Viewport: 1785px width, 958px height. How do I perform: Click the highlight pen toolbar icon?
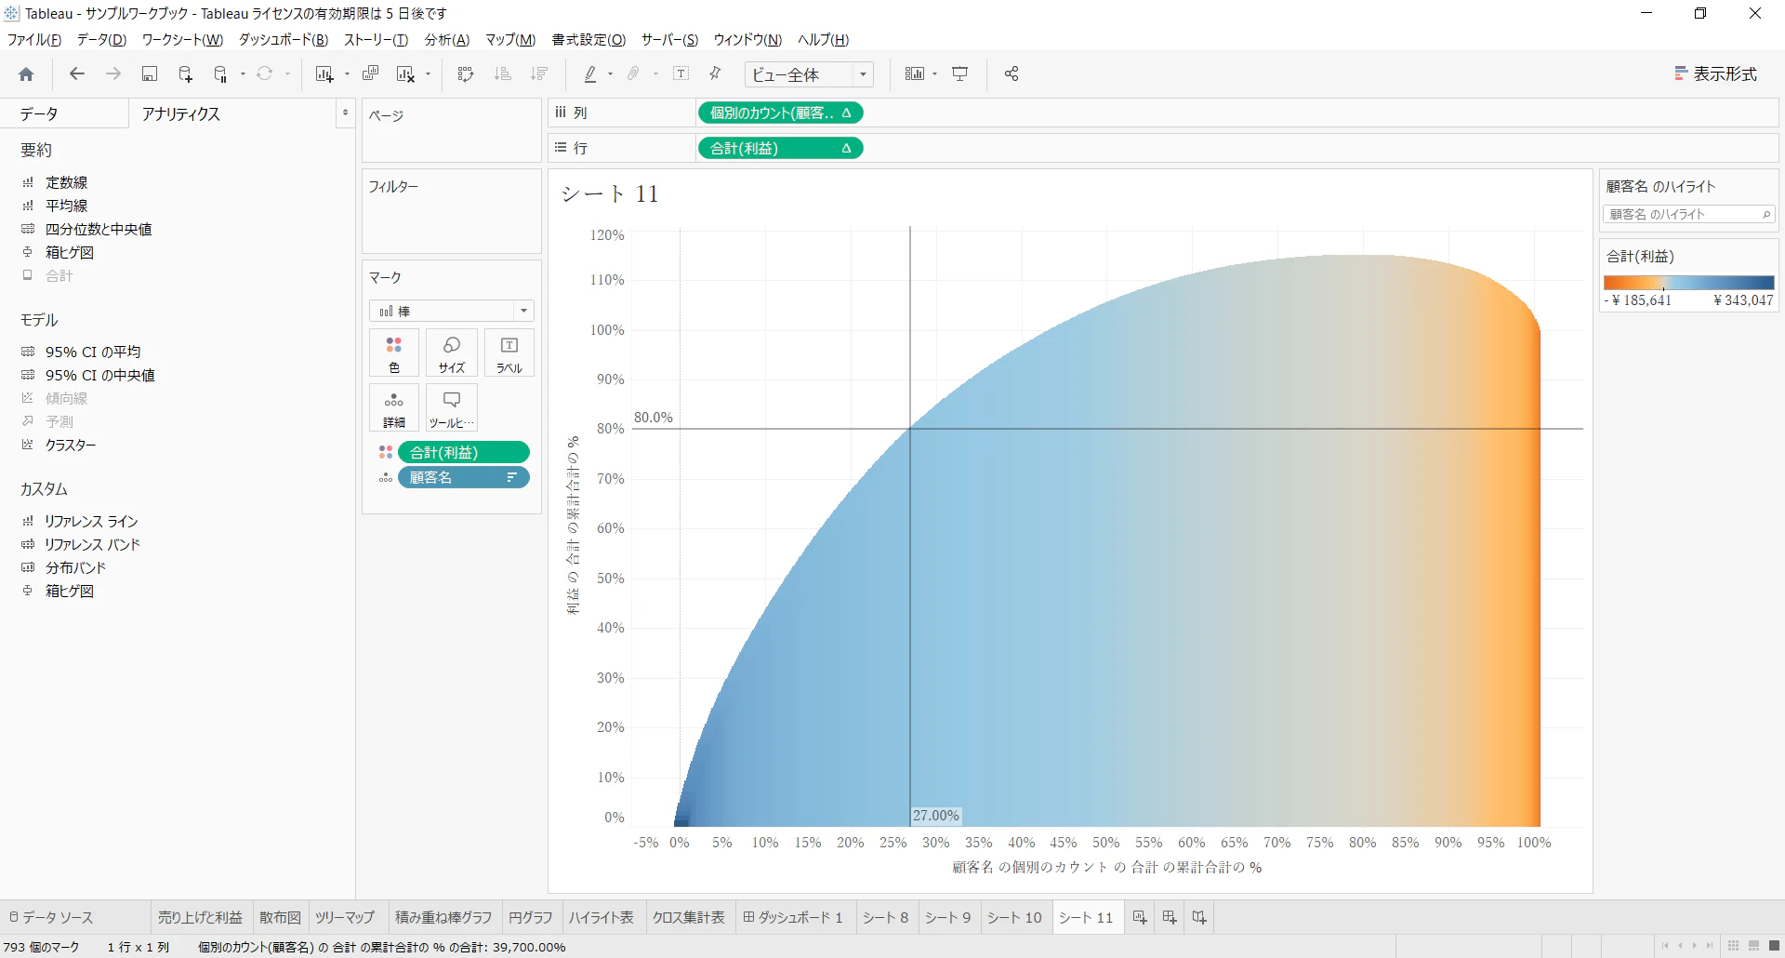[x=590, y=74]
